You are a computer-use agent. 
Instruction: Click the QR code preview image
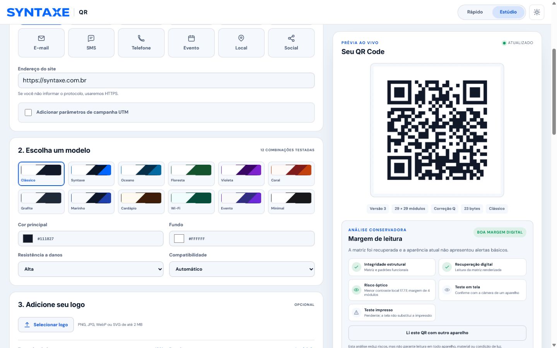coord(437,130)
